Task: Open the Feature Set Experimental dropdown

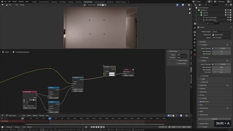Action: point(222,35)
